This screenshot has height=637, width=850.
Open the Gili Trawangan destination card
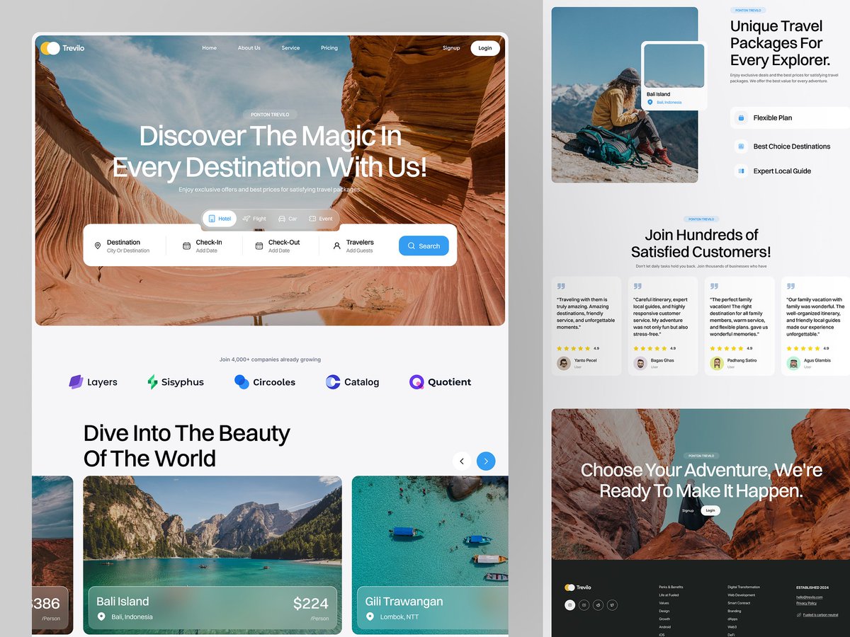click(430, 555)
